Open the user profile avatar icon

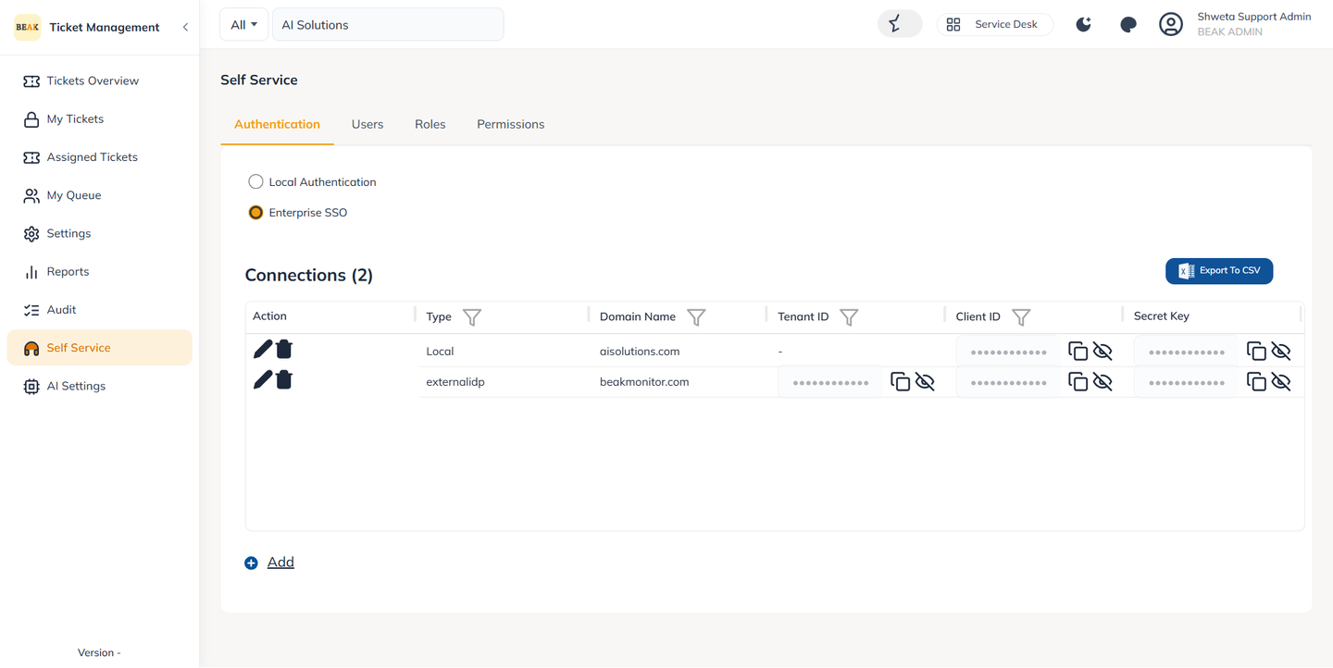(x=1171, y=25)
